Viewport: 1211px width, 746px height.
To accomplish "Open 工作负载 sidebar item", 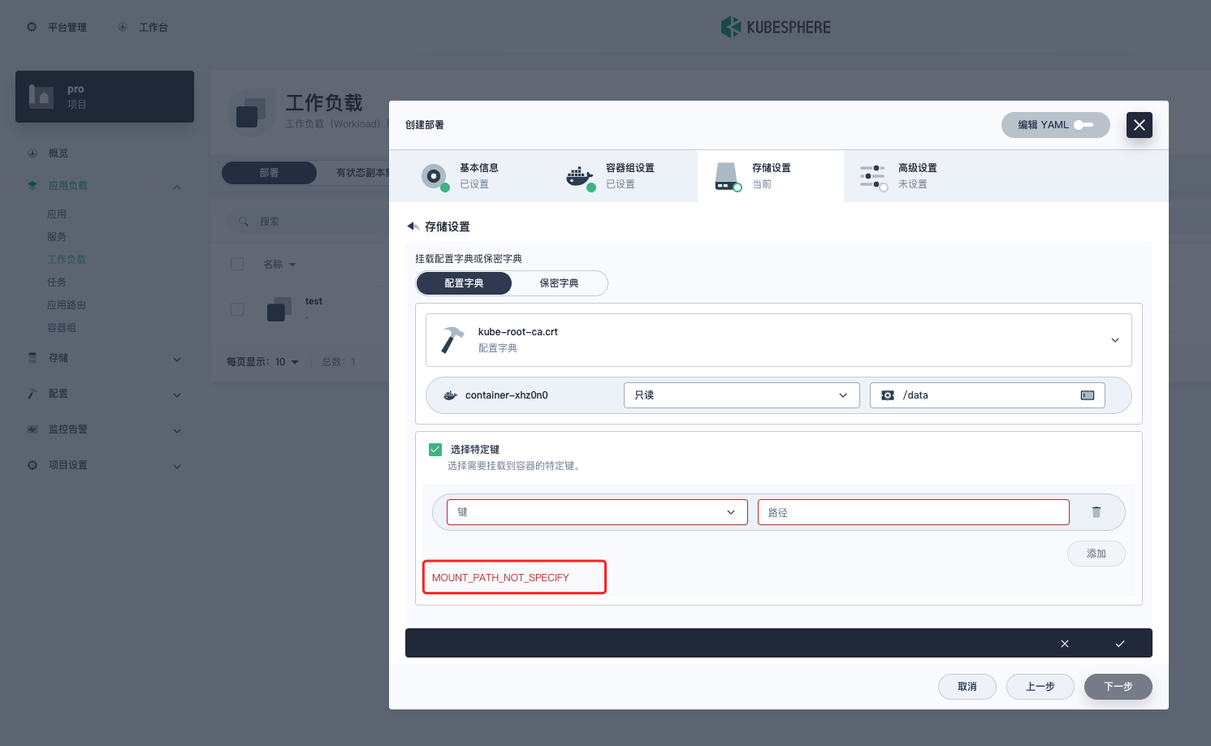I will (67, 260).
